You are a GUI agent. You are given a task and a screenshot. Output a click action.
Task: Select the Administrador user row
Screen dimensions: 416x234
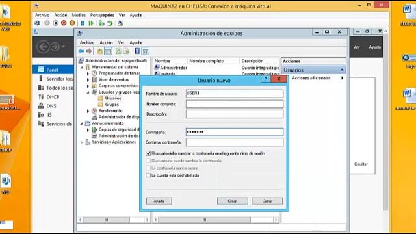(171, 68)
